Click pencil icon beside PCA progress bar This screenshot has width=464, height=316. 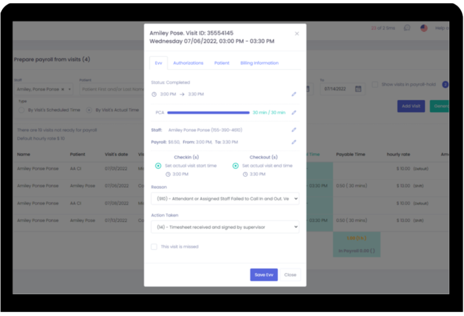[294, 113]
